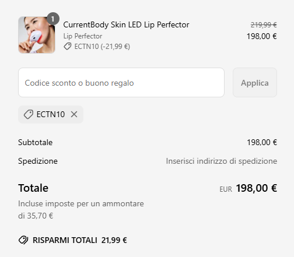This screenshot has width=294, height=257.
Task: Click the tag icon in ECTN10 chip
Action: [29, 114]
